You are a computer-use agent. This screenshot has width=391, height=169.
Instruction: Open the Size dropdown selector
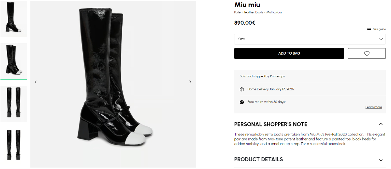pos(310,39)
